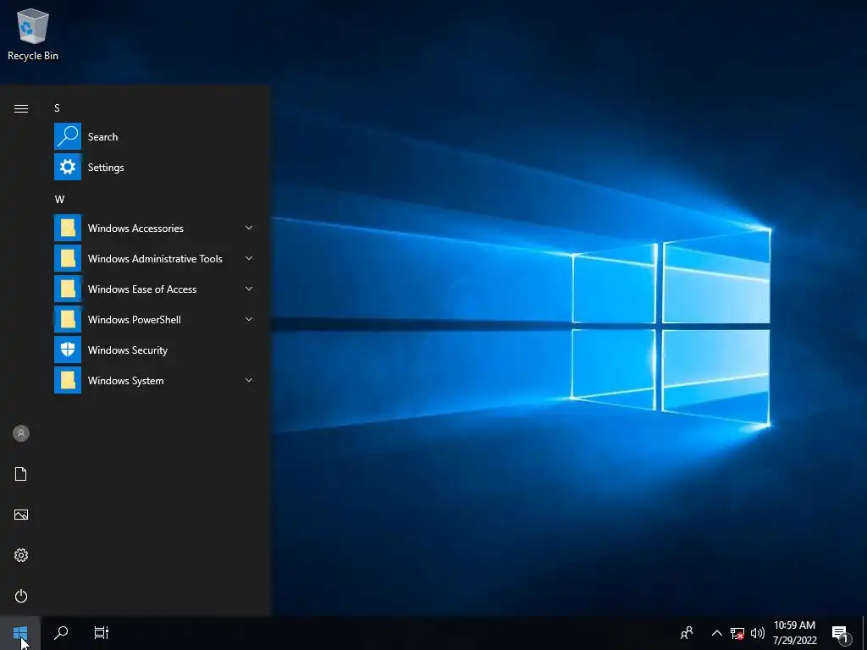This screenshot has width=867, height=650.
Task: Click the Windows Accessories folder icon
Action: 68,228
